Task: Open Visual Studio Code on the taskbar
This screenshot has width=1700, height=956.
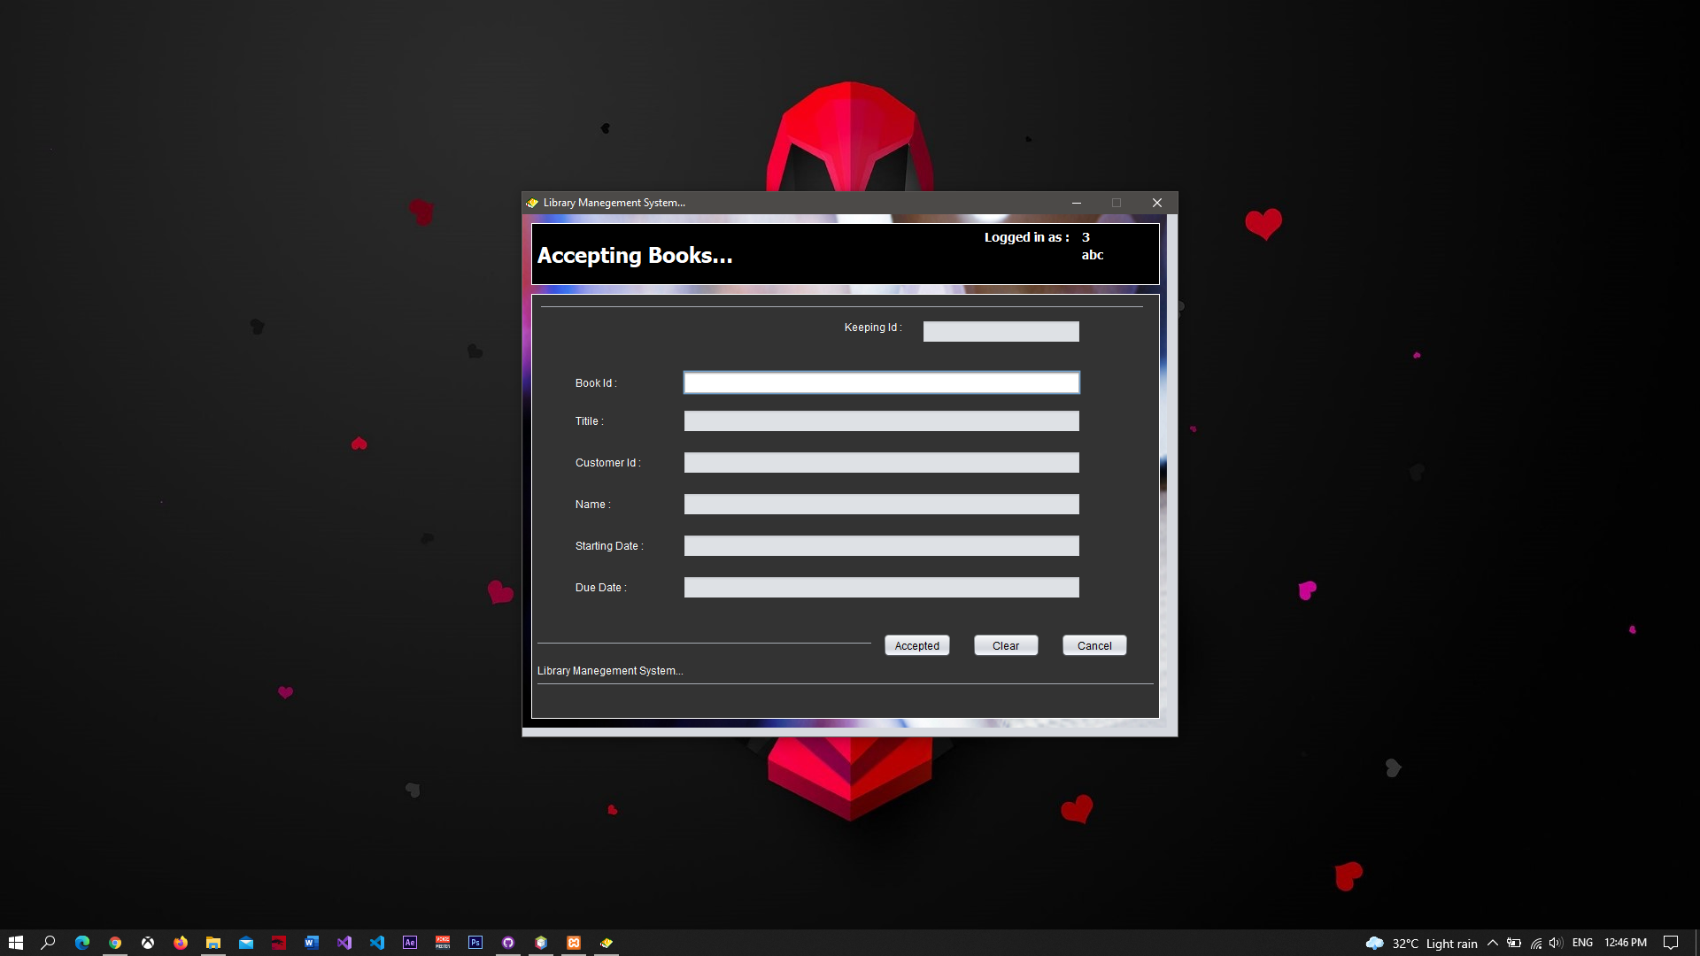Action: [377, 942]
